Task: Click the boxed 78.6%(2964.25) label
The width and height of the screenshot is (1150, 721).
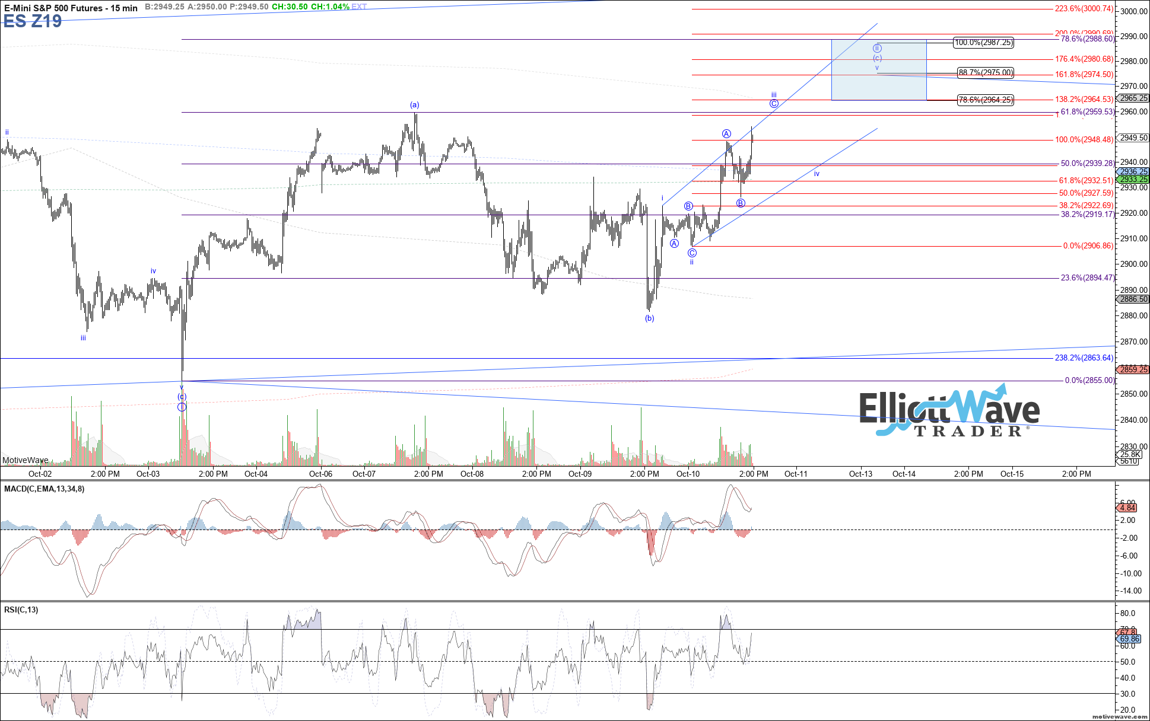Action: (x=986, y=100)
